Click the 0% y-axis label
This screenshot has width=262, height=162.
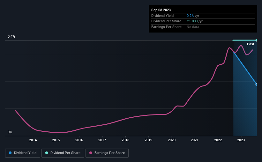(10, 132)
